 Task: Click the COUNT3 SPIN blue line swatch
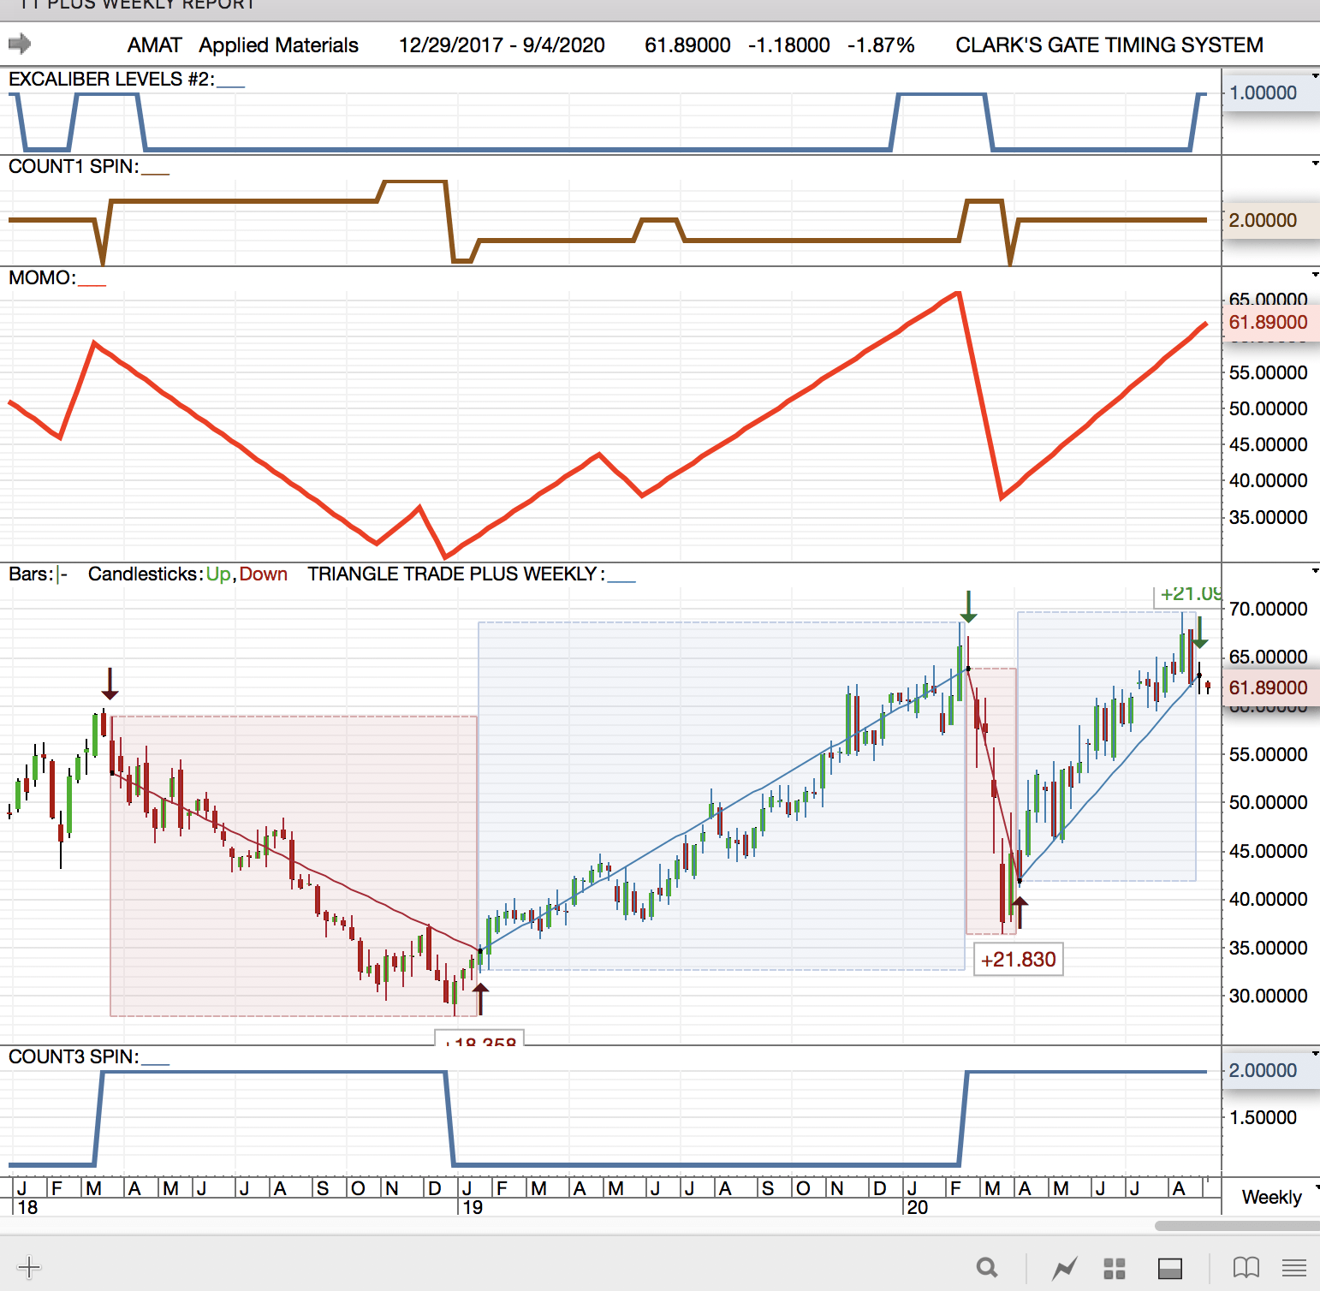point(156,1063)
